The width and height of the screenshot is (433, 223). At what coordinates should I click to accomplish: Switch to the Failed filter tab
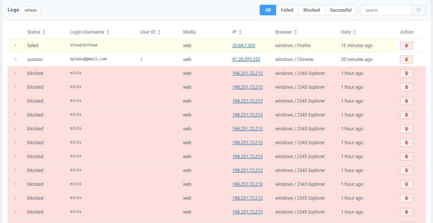click(287, 10)
